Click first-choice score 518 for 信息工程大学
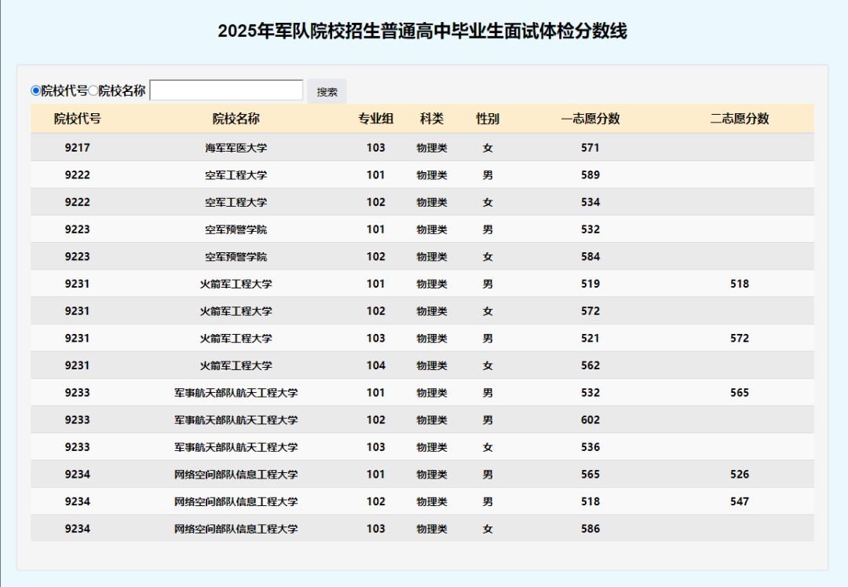 (590, 501)
